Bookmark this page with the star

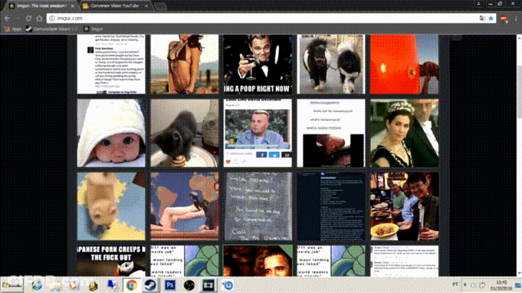(491, 18)
